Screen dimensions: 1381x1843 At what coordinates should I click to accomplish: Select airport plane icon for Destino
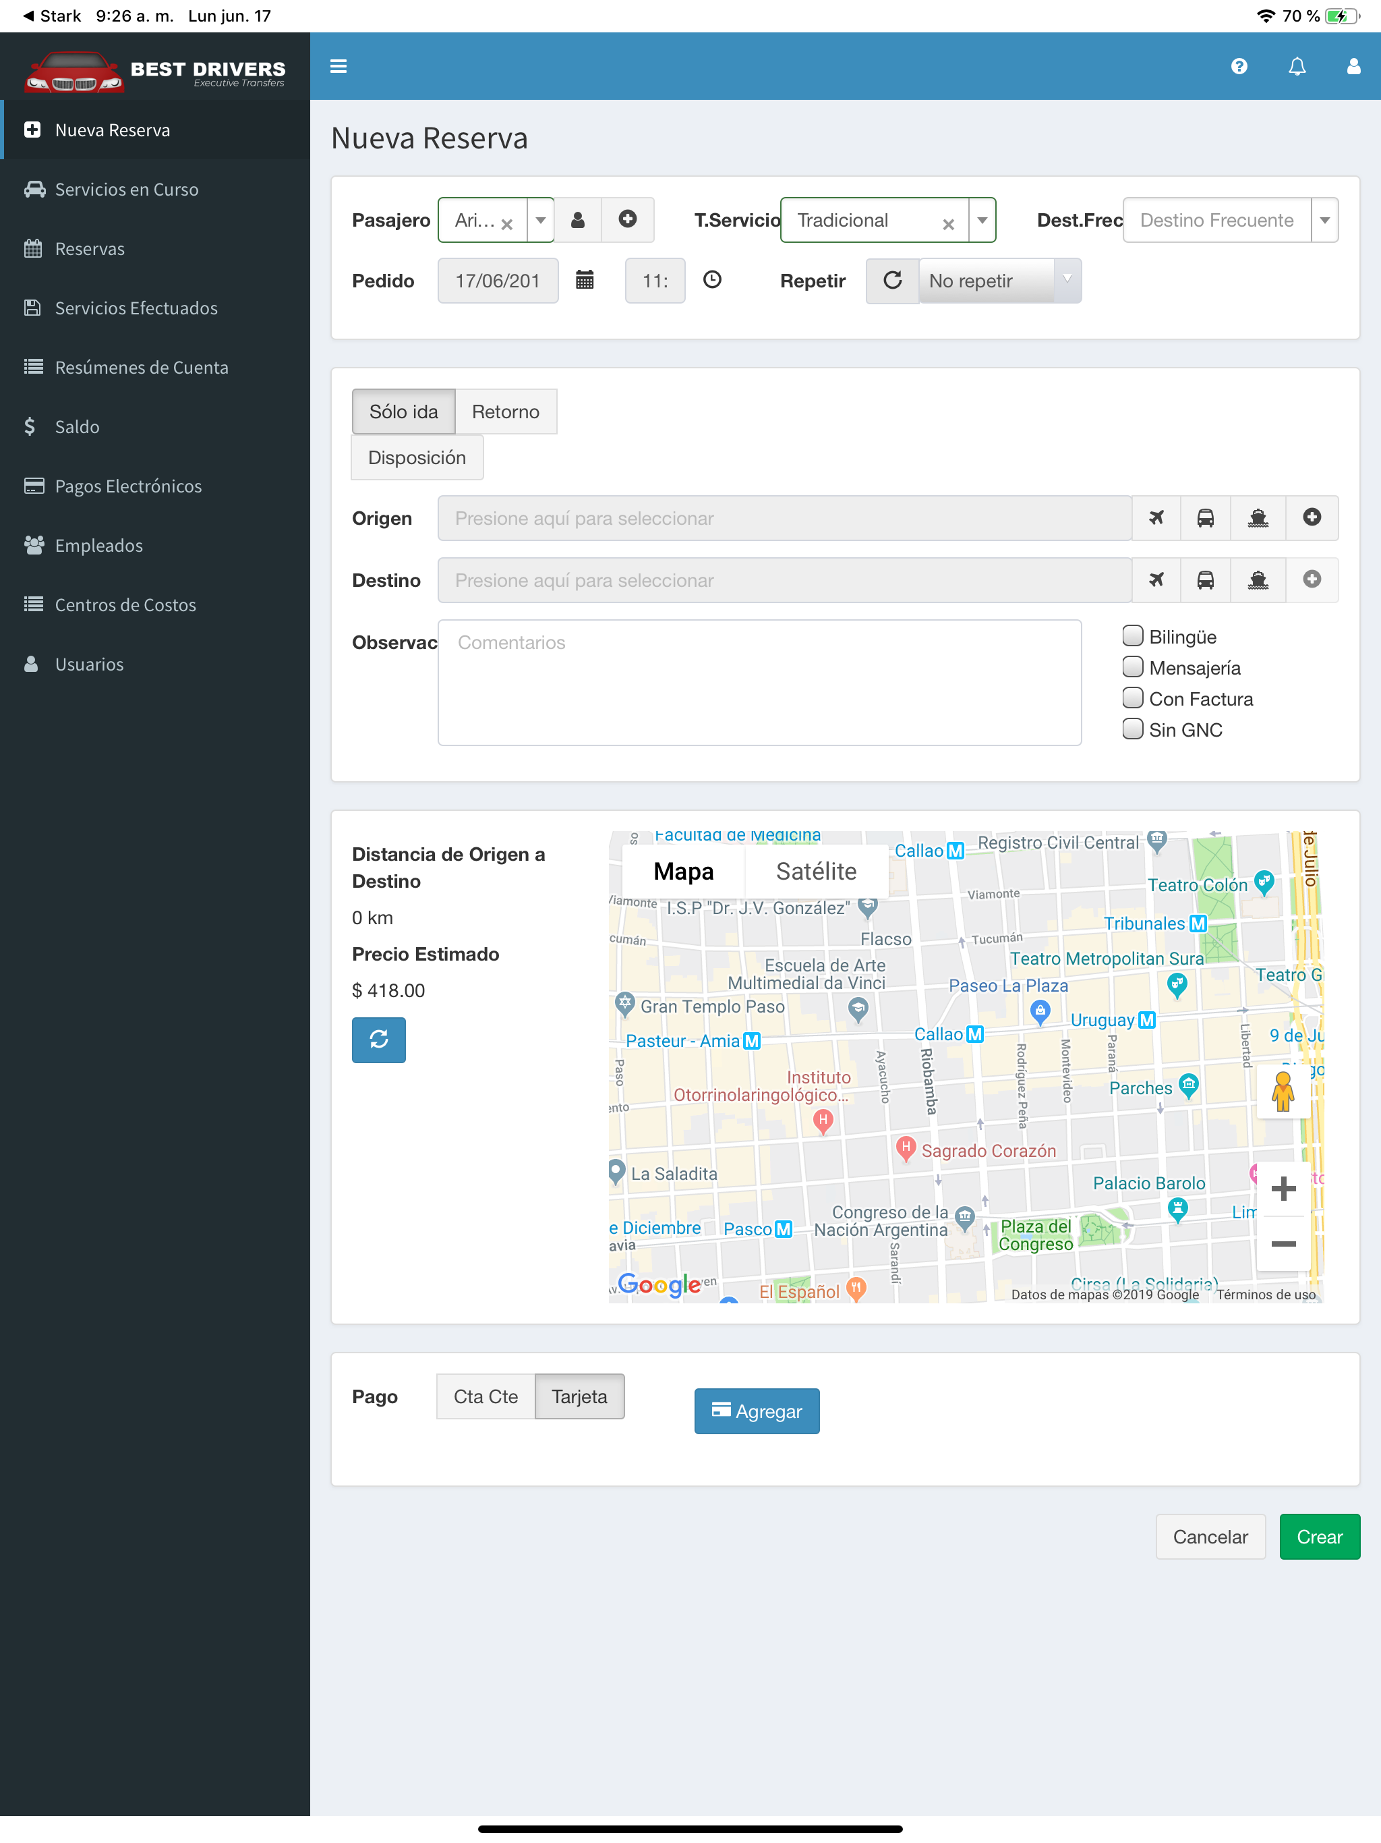click(1156, 580)
